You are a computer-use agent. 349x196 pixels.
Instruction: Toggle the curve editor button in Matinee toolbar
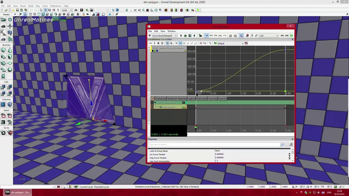(x=241, y=36)
